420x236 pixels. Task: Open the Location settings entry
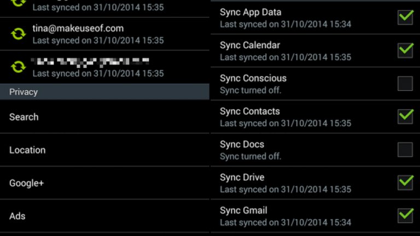click(x=27, y=150)
